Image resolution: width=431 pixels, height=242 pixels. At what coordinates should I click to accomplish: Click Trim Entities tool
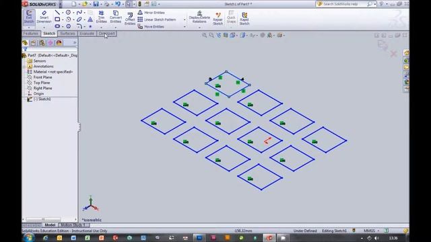[x=101, y=17]
